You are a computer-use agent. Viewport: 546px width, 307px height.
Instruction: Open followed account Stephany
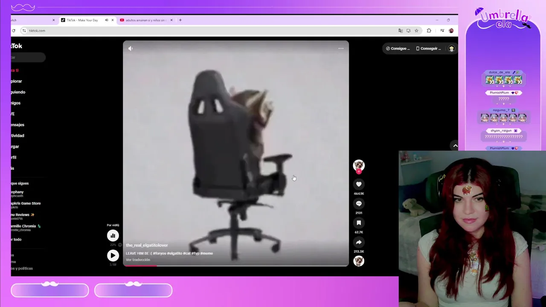point(17,194)
